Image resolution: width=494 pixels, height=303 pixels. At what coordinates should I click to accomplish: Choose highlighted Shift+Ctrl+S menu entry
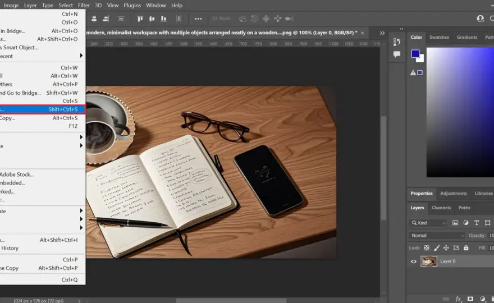(x=42, y=109)
